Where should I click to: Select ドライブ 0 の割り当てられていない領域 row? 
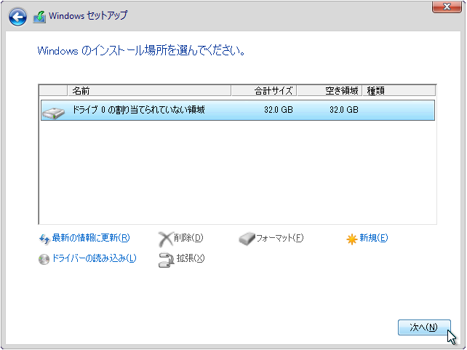click(x=238, y=110)
